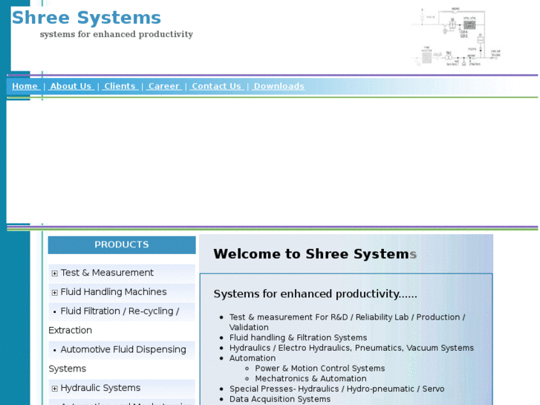This screenshot has height=405, width=540.
Task: Click the 'Power & Motion Control Systems' sub-bullet
Action: [320, 368]
